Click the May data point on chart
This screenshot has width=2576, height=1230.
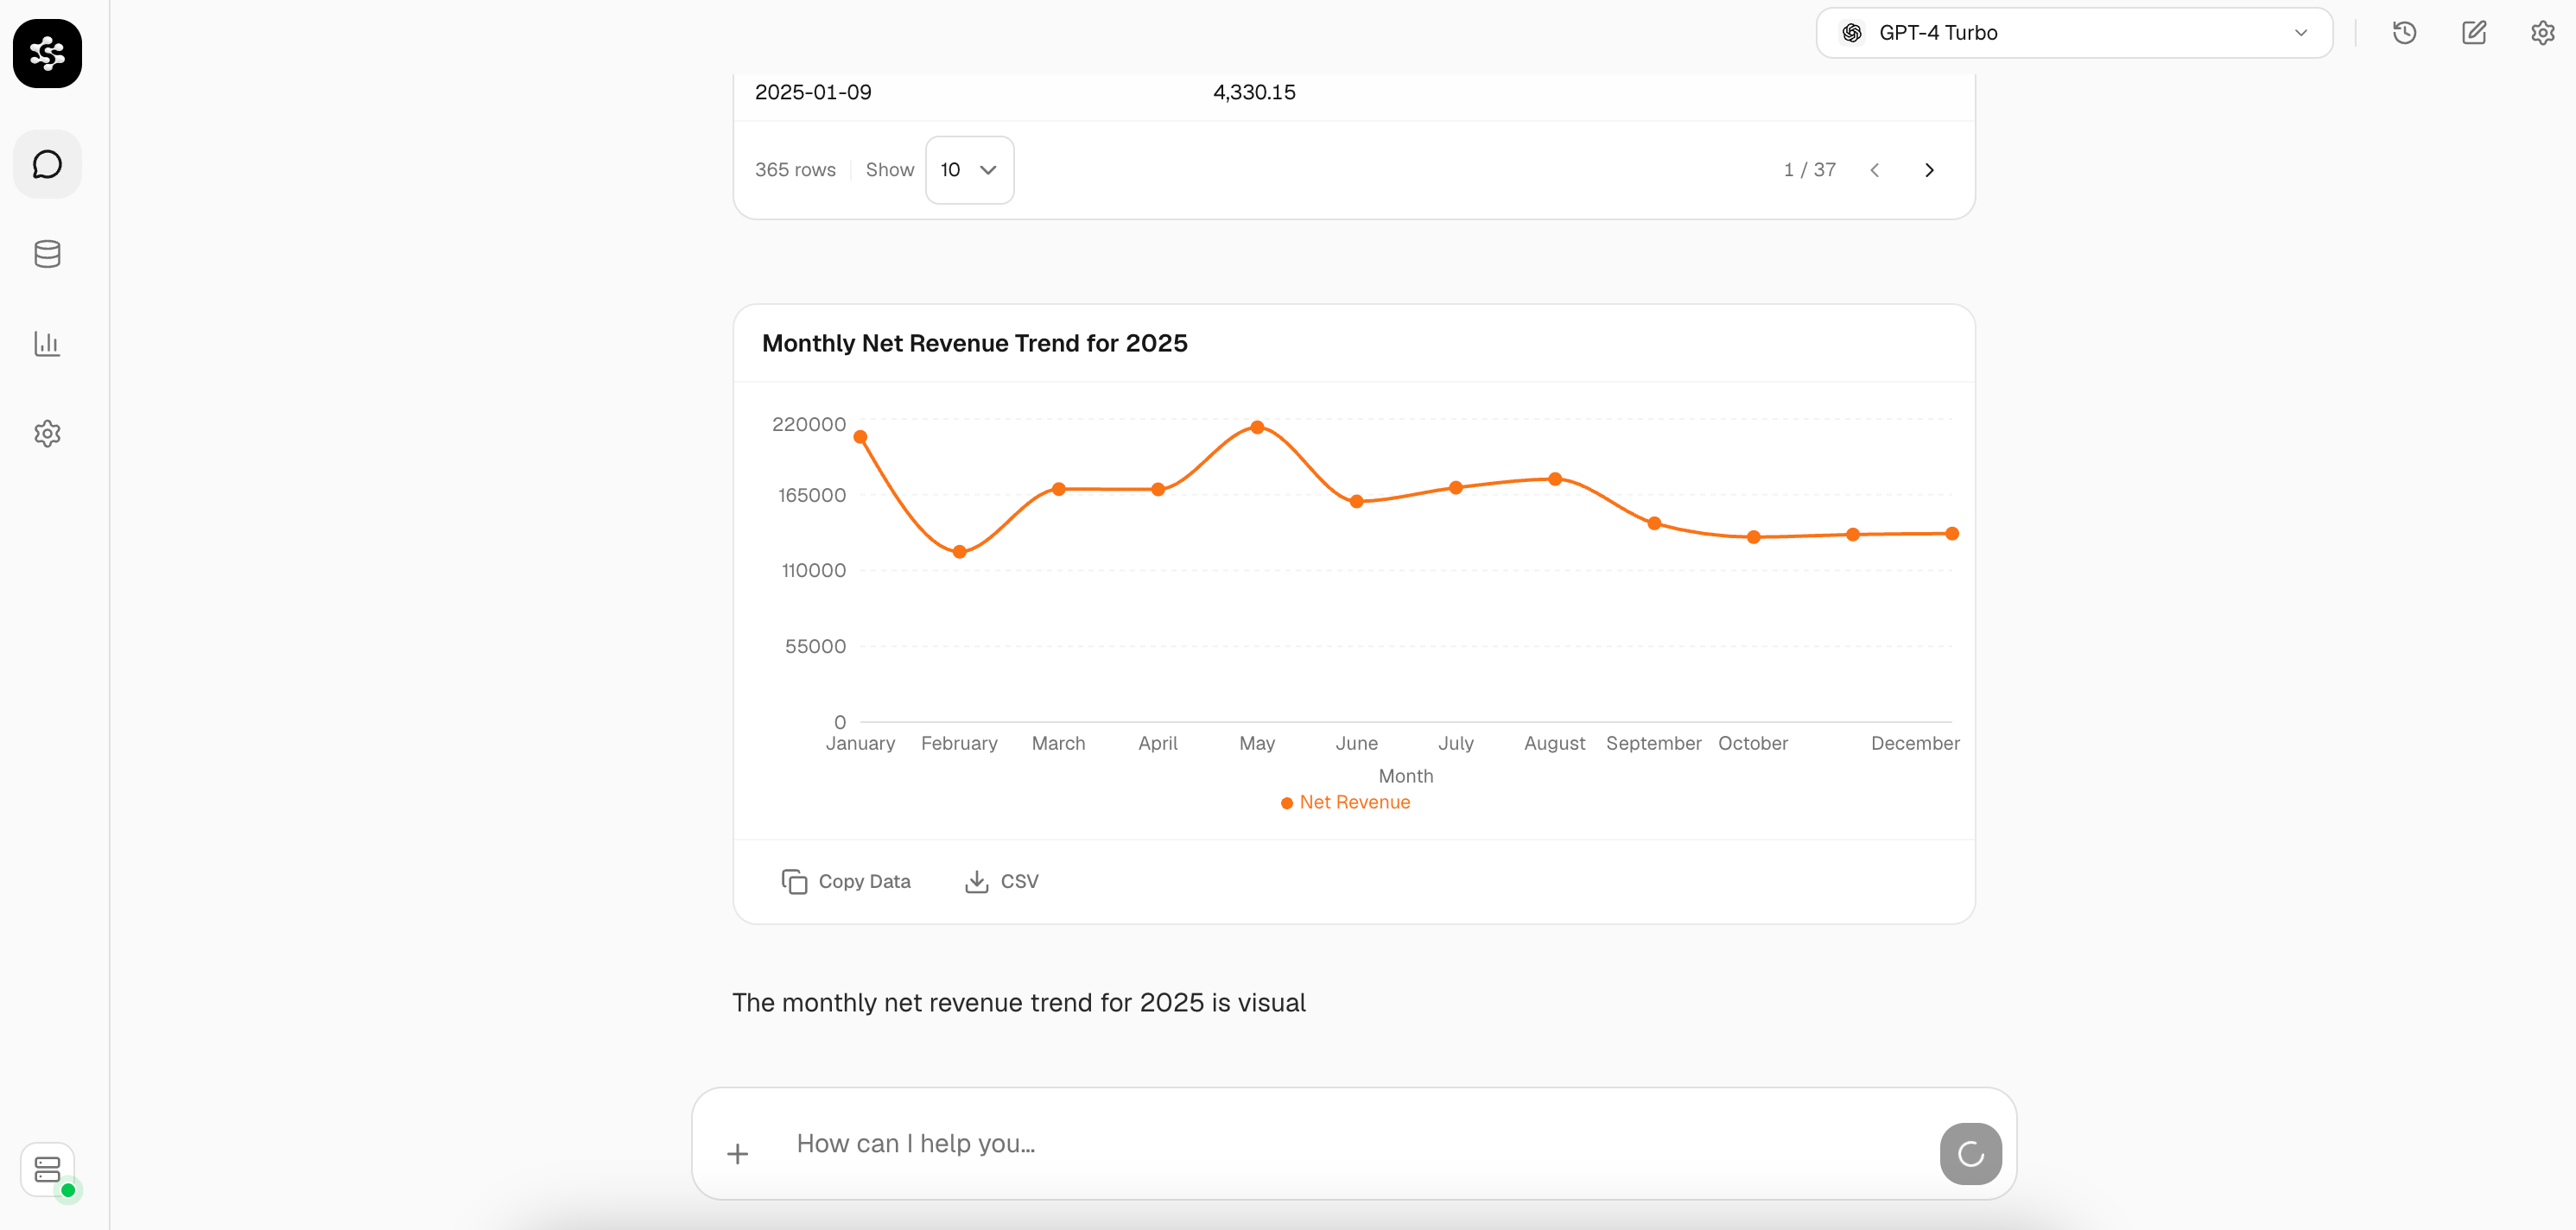tap(1257, 427)
